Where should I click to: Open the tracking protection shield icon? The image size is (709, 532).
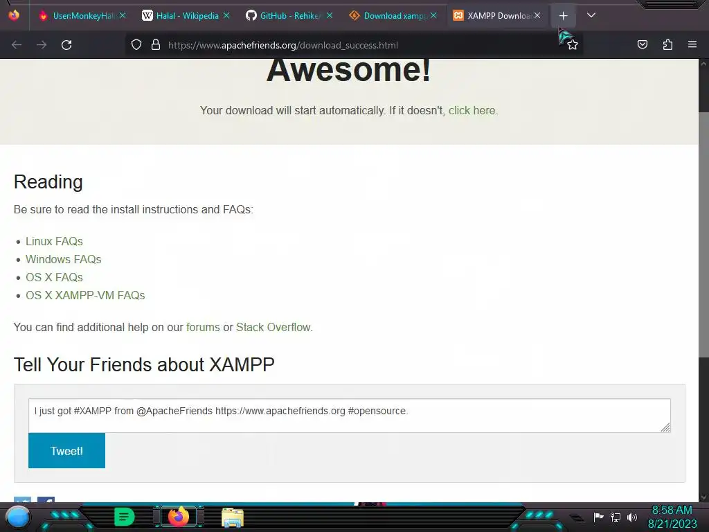[x=136, y=45]
